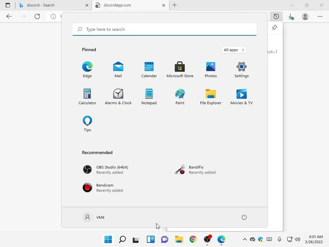Open the Tips app
The image size is (329, 247).
point(87,124)
